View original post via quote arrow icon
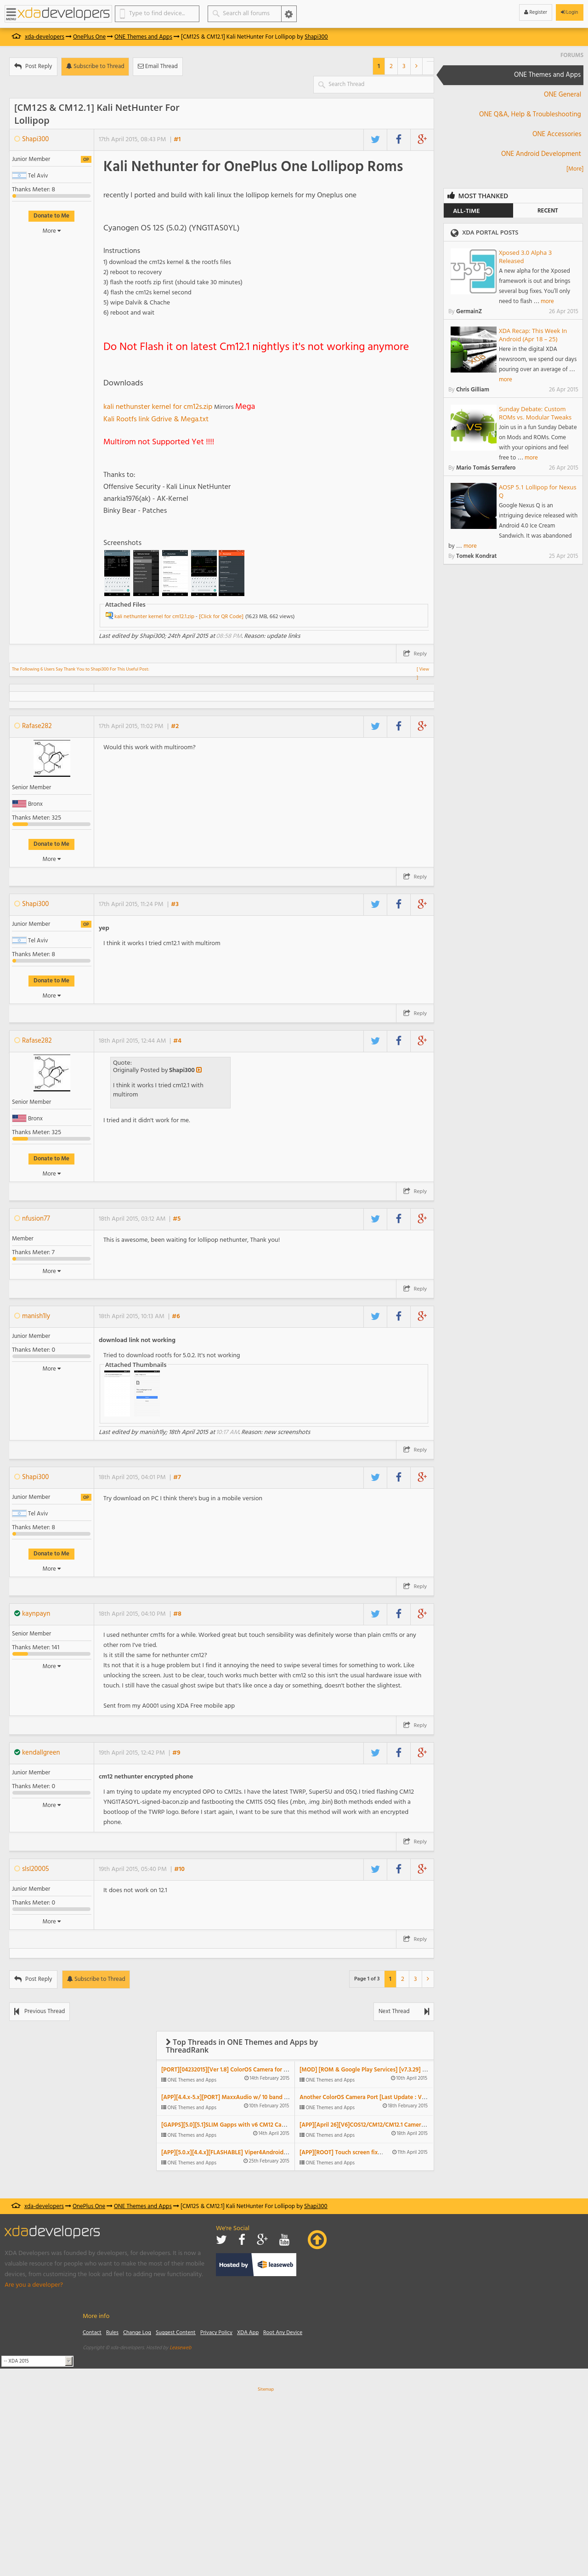Screen dimensions: 588x2576 (198, 1070)
